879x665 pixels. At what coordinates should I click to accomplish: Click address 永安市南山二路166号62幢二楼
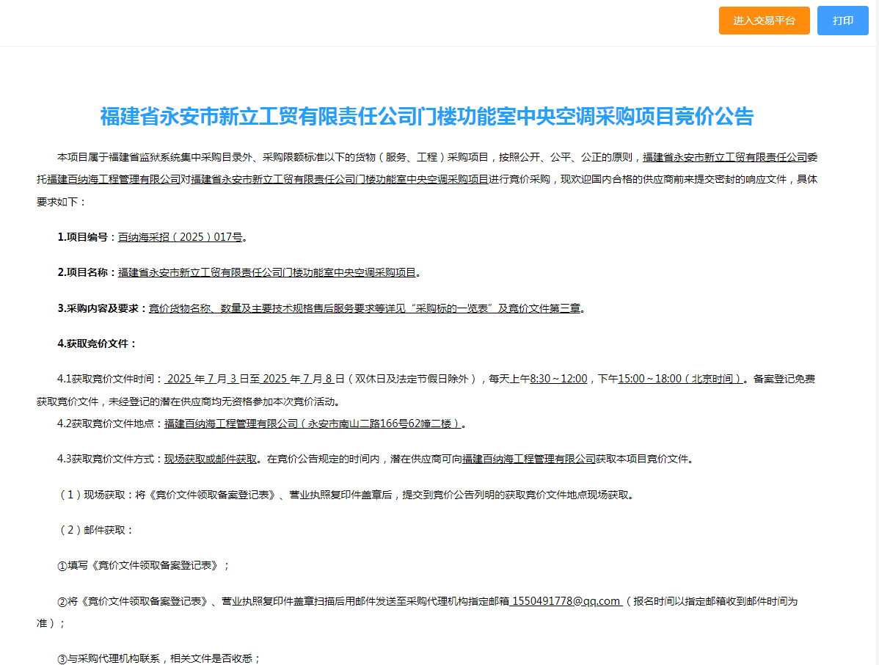tap(379, 424)
